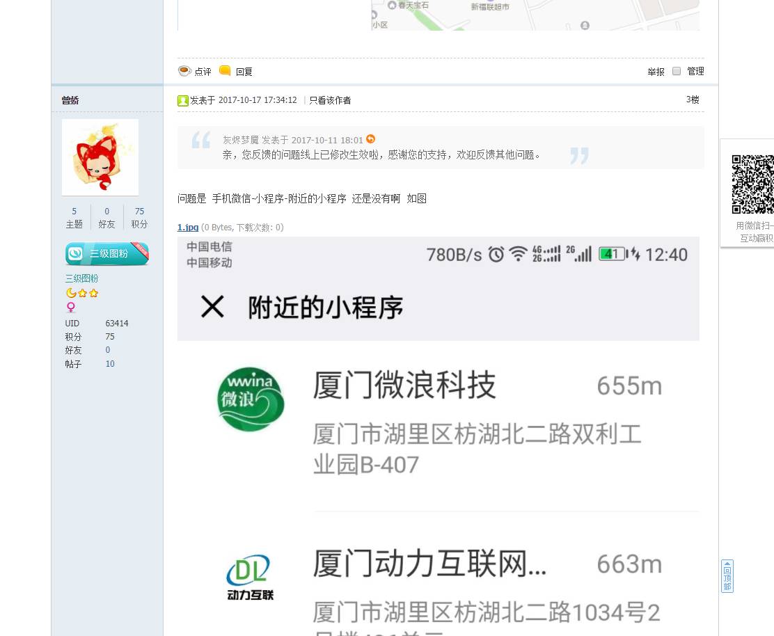
Task: Click the 回复 speech bubble icon
Action: click(225, 70)
